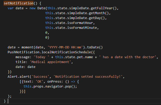Viewport: 161px width, 105px height.
Task: Click 'Notification setted successfully!' string
Action: click(x=88, y=77)
